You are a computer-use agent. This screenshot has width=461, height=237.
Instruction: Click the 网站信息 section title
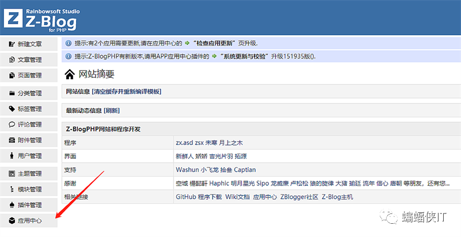(x=78, y=91)
